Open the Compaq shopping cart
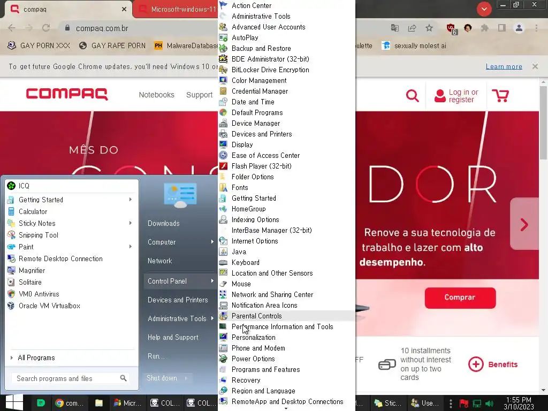Image resolution: width=548 pixels, height=411 pixels. tap(500, 95)
